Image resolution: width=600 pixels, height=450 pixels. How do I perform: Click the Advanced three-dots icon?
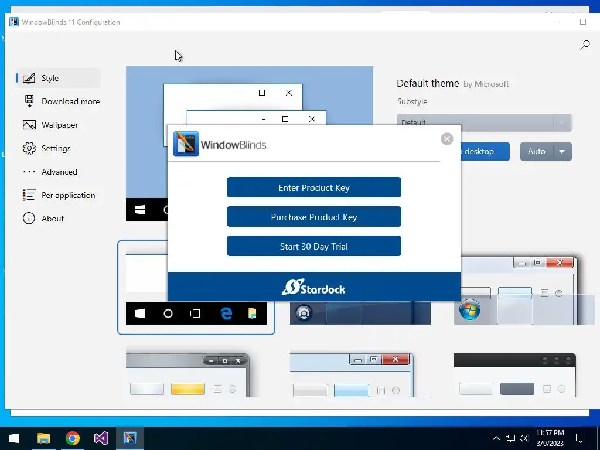pyautogui.click(x=29, y=172)
